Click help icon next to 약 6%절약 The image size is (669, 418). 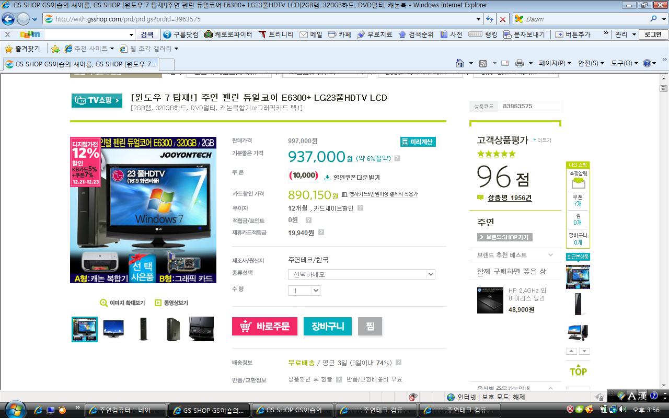coord(397,158)
